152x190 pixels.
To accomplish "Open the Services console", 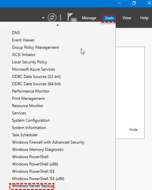I will 19,113.
